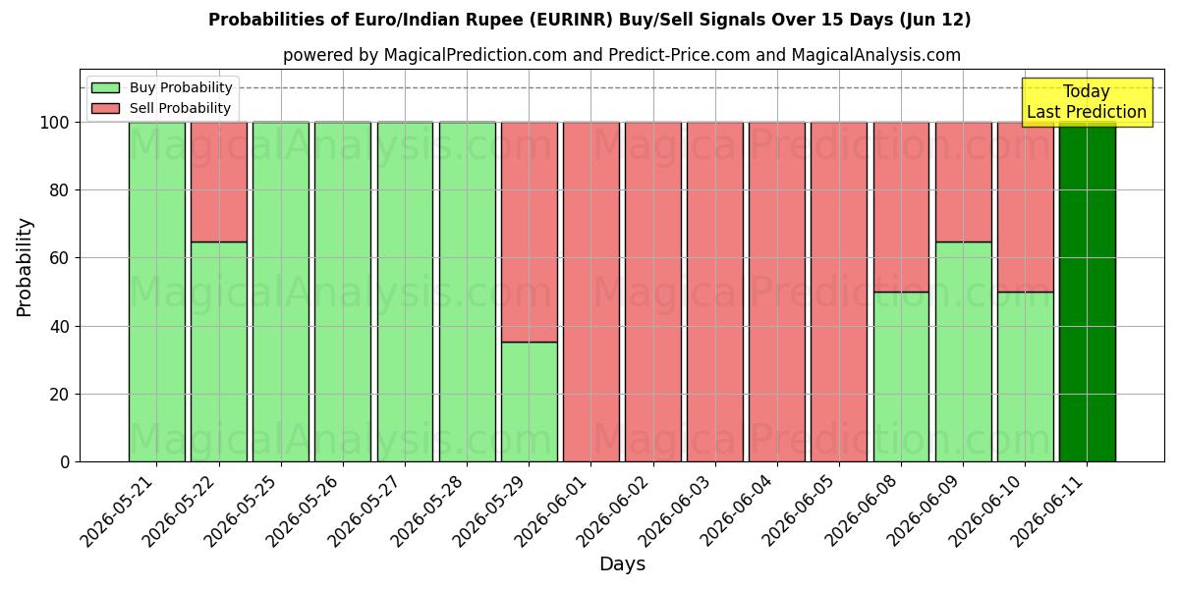Click the x-axis label 2026-06-10
This screenshot has width=1179, height=589.
987,509
